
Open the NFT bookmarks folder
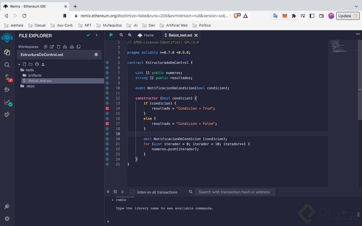85,25
